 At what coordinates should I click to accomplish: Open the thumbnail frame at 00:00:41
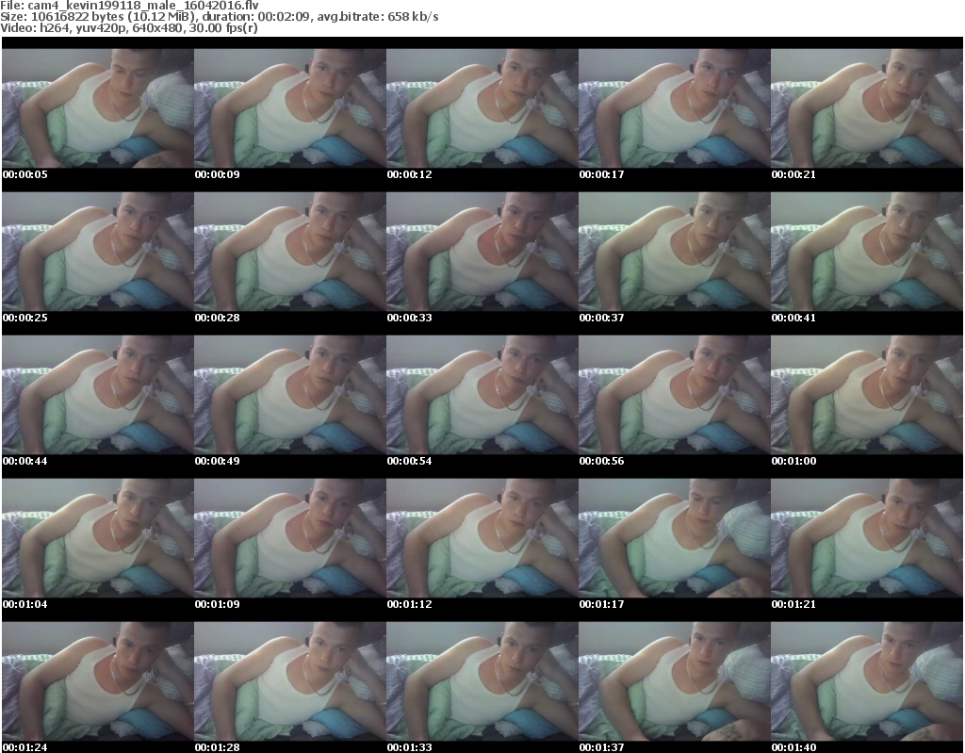[x=867, y=252]
